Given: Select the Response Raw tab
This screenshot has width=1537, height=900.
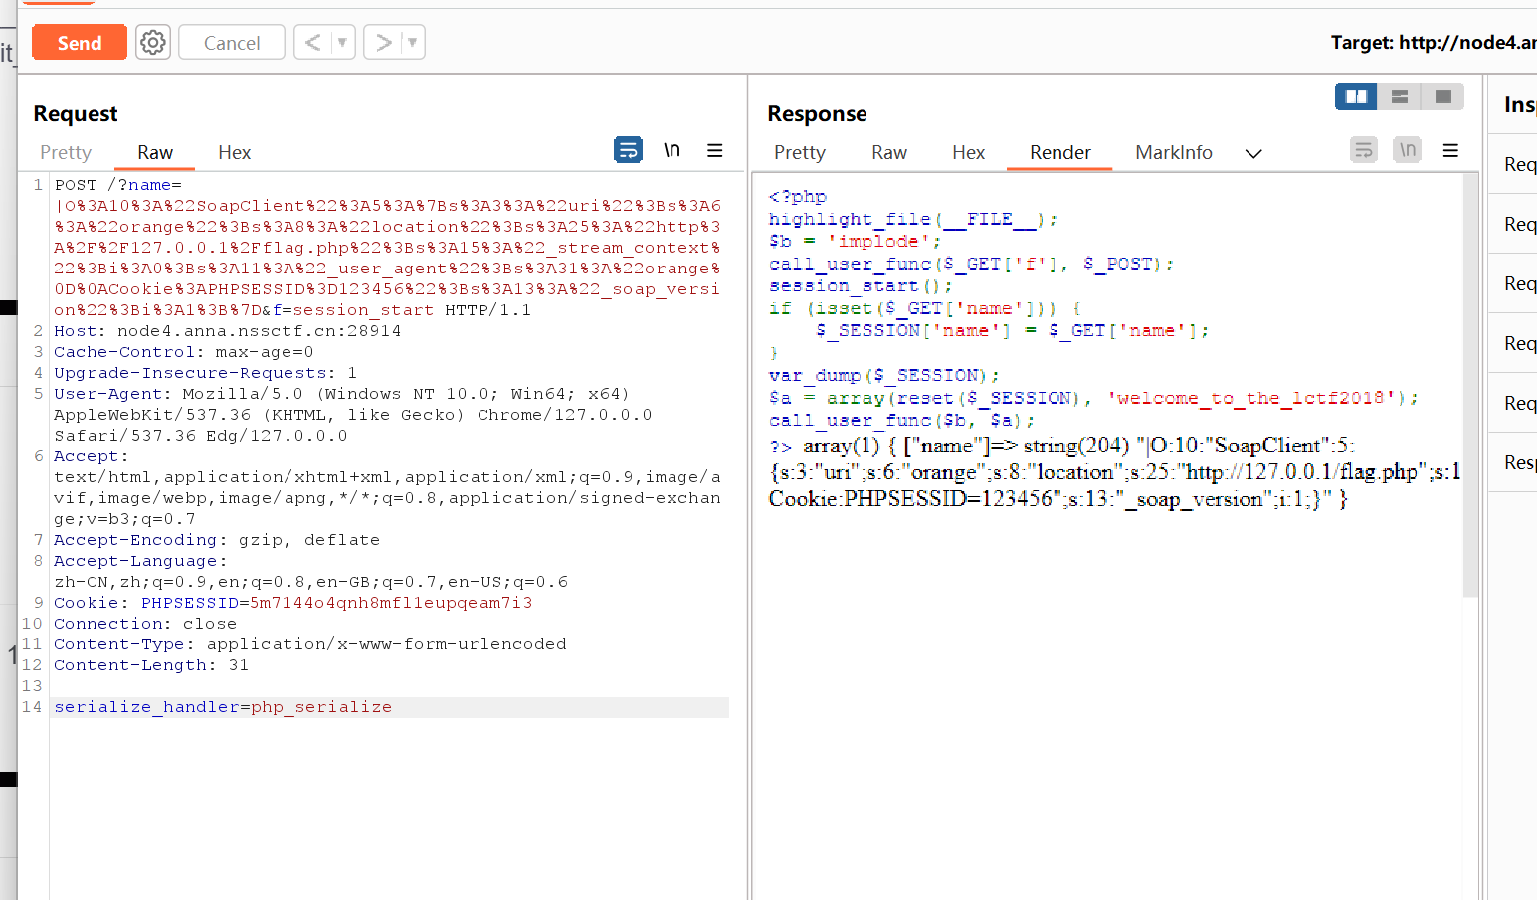Looking at the screenshot, I should point(889,152).
